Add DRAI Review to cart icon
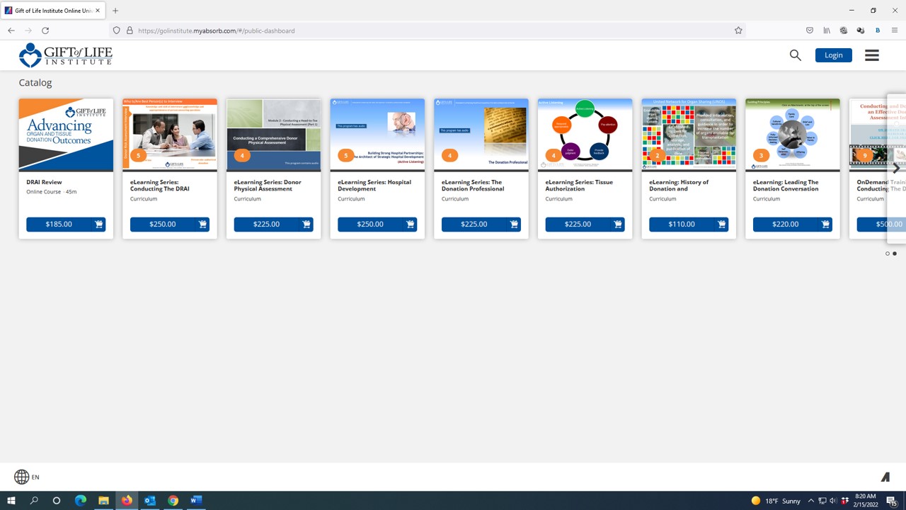The height and width of the screenshot is (510, 906). click(x=99, y=225)
